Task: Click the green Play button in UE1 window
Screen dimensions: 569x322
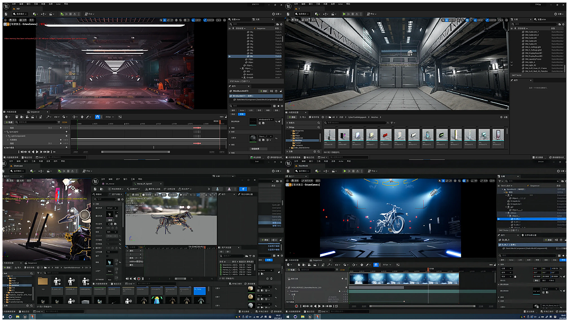Action: [x=63, y=14]
